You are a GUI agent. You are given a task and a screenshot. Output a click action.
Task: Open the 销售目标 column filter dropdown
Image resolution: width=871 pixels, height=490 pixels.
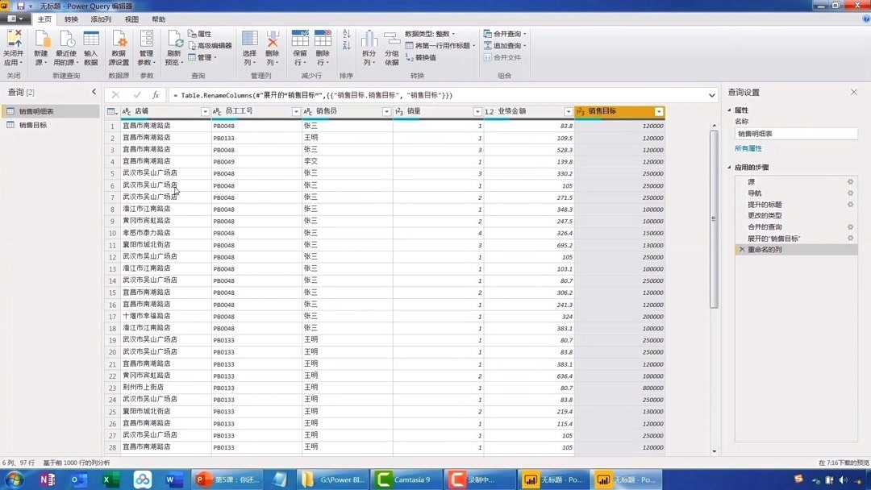(659, 111)
